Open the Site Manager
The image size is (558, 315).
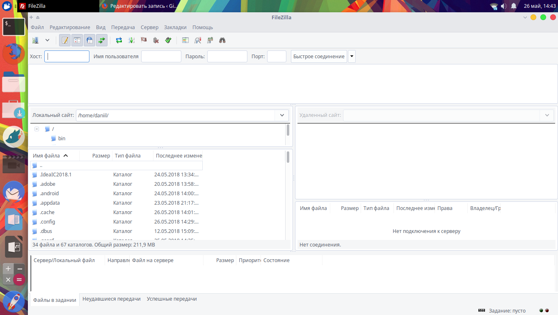tap(36, 40)
